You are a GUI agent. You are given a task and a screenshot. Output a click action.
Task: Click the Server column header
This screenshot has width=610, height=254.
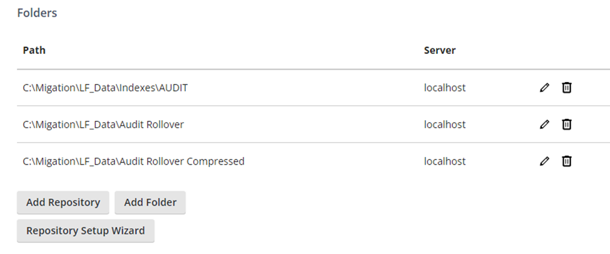coord(440,50)
